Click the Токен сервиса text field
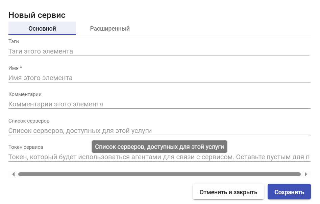 [x=159, y=157]
